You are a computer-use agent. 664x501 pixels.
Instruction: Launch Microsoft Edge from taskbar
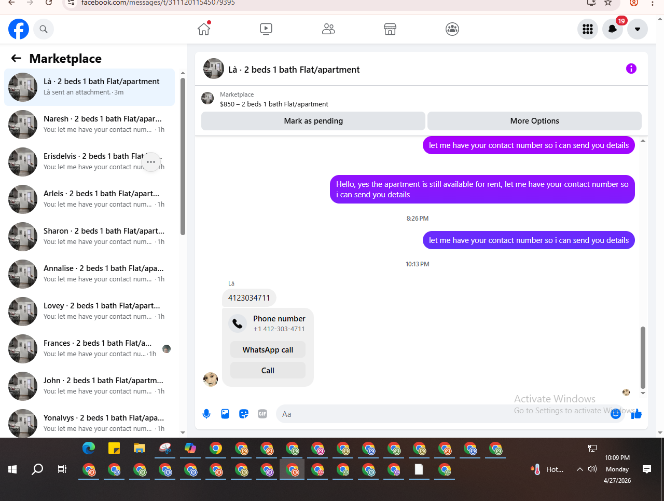pyautogui.click(x=89, y=448)
